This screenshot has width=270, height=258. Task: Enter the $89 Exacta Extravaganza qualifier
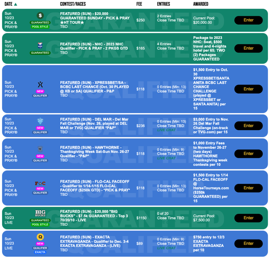pos(248,243)
